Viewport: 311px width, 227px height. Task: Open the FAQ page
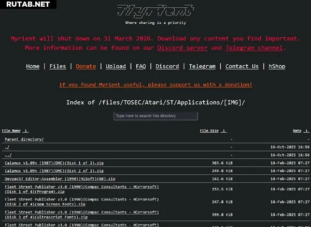point(141,66)
